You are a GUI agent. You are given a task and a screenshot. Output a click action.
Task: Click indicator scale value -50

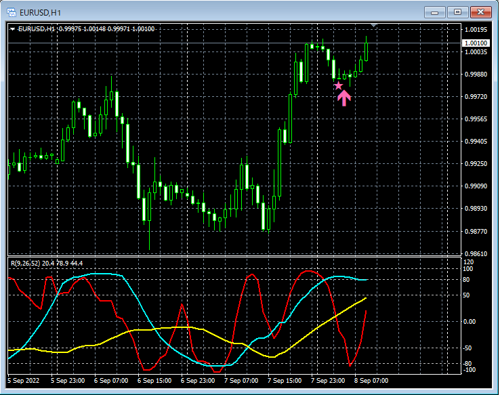point(467,348)
